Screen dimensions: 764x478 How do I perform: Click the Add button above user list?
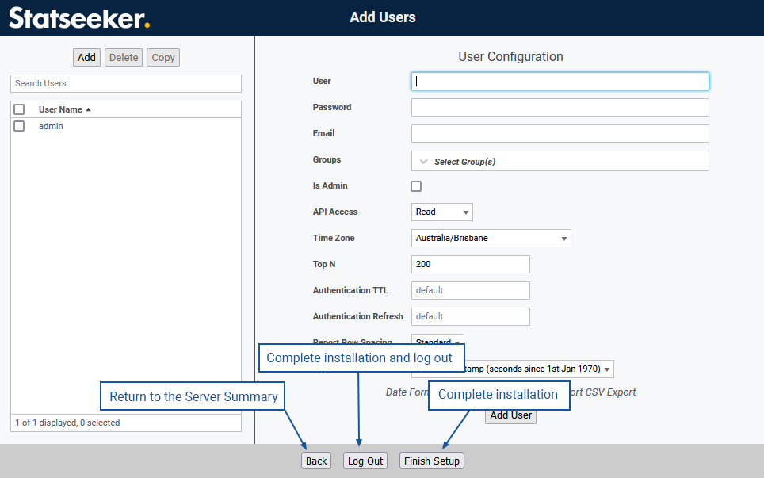pos(86,57)
